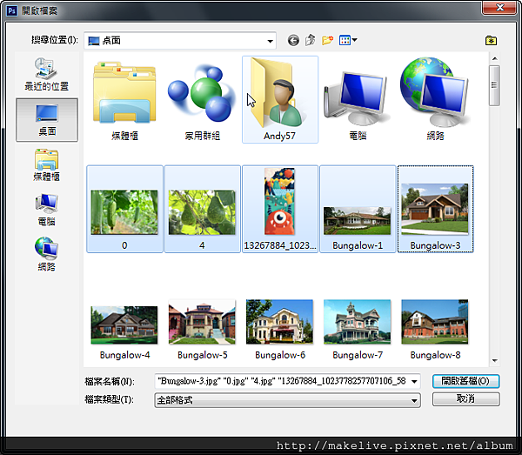
Task: Select the Bungalow-1 thumbnail
Action: click(358, 209)
